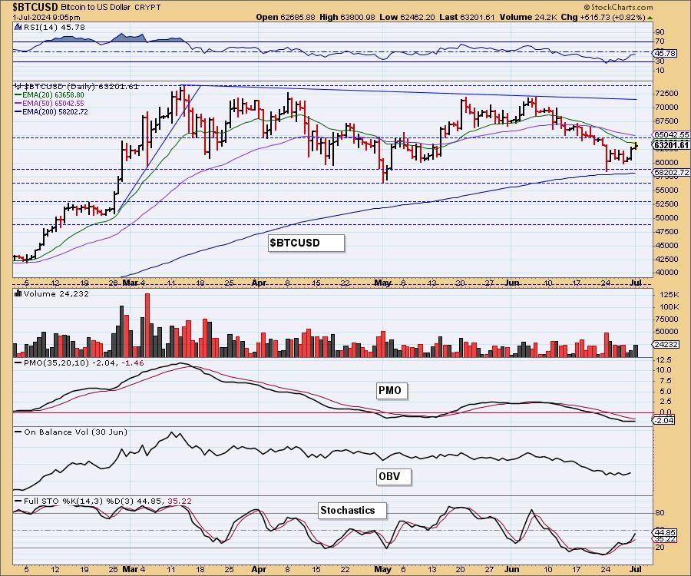Screen dimensions: 691x576
Task: Click the 72500 price axis label
Action: coord(666,94)
